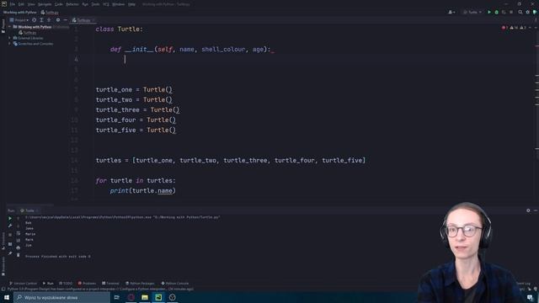539x303 pixels.
Task: Click pin tab icon in Run panel
Action: (x=10, y=253)
